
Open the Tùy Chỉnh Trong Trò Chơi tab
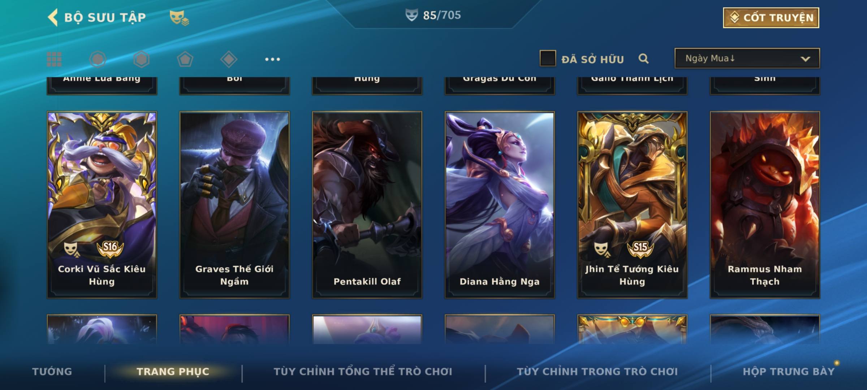(597, 371)
